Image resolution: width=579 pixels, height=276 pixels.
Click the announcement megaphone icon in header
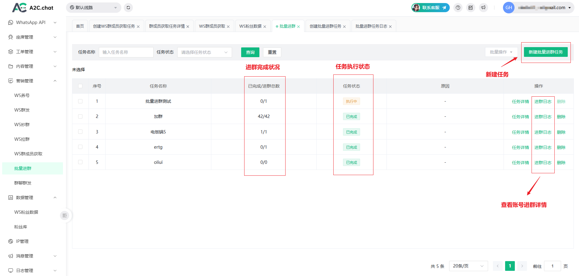coord(483,8)
